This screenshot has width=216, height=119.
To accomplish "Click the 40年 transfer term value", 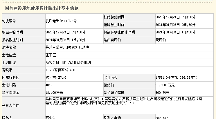I will (49, 85).
